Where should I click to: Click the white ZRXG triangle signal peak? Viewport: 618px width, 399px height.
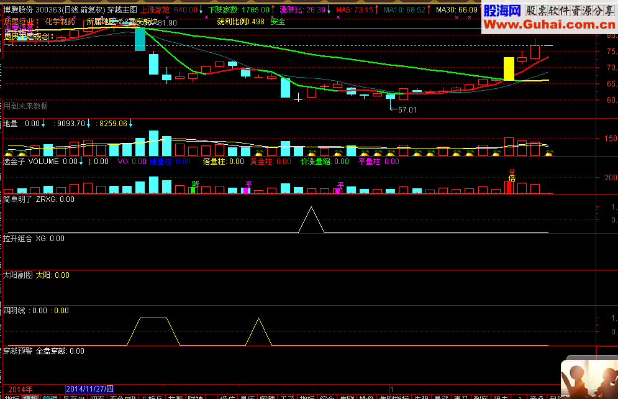tap(311, 208)
